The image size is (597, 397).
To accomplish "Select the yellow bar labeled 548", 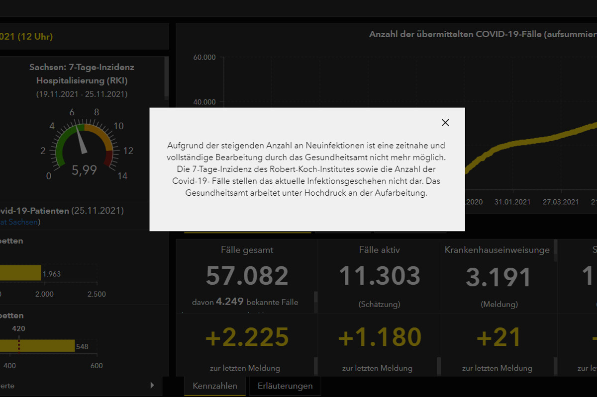I will pos(37,346).
